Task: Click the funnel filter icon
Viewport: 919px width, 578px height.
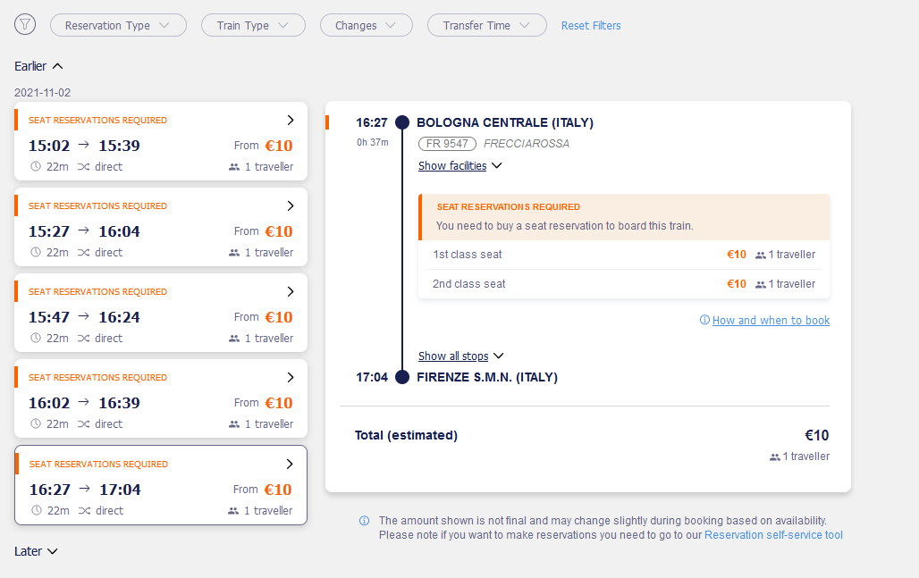Action: pyautogui.click(x=25, y=25)
